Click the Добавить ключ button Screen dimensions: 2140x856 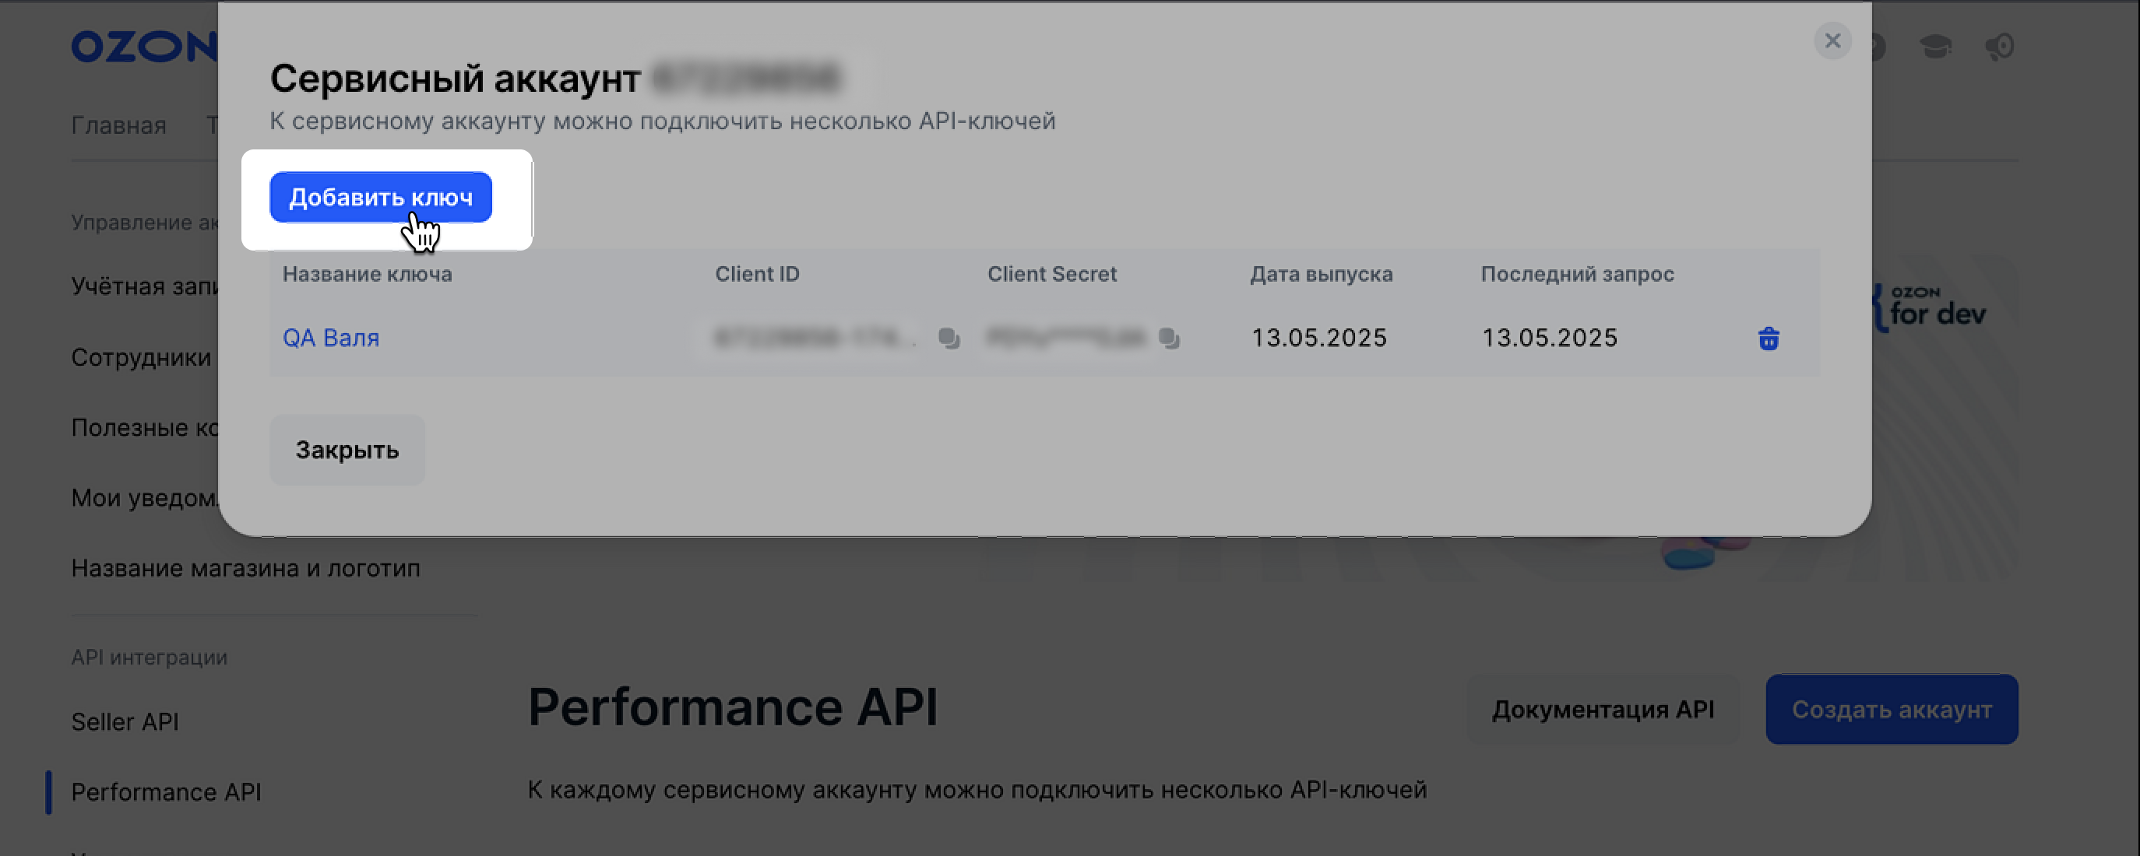coord(381,197)
